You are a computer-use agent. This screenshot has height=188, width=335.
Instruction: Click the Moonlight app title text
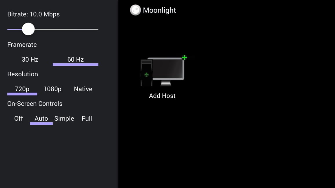159,10
